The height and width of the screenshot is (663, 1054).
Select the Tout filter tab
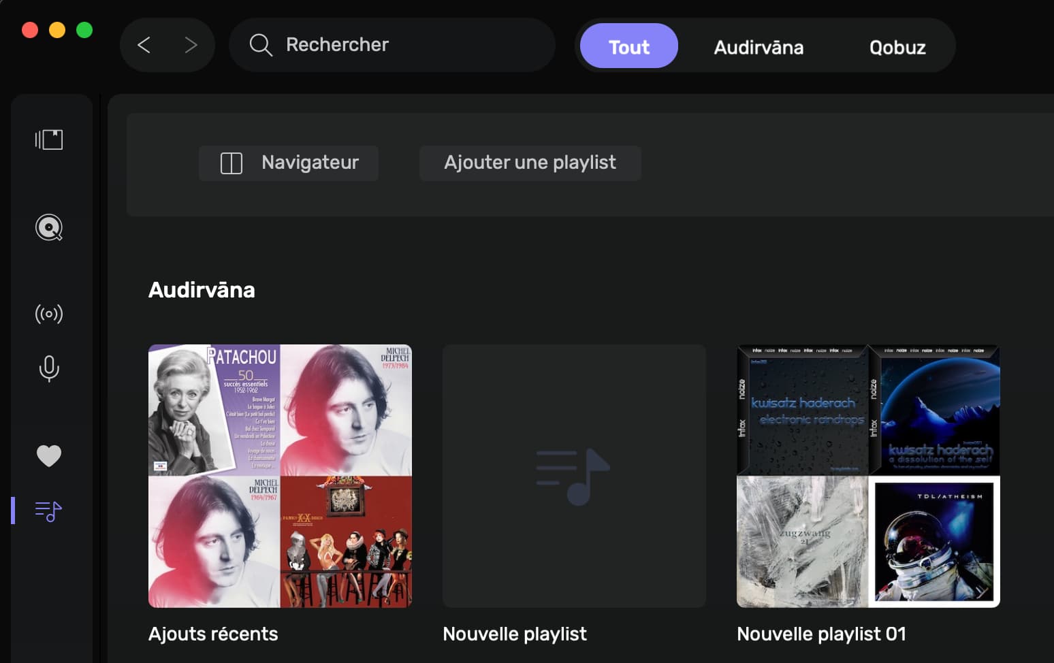click(628, 46)
